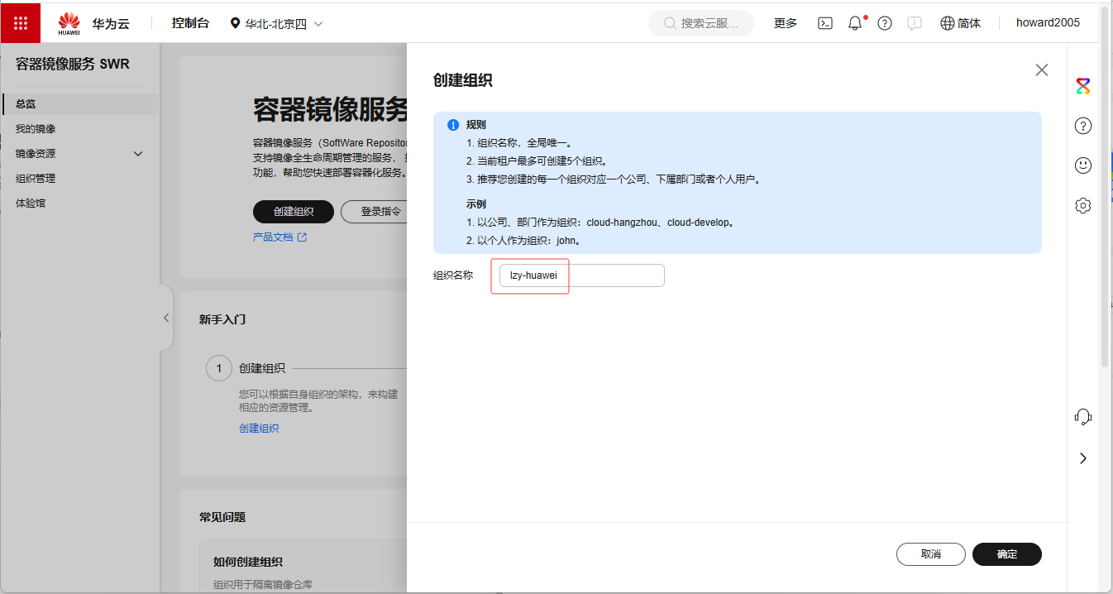The width and height of the screenshot is (1113, 594).
Task: Open external link icon next to 产品文档
Action: pos(302,237)
